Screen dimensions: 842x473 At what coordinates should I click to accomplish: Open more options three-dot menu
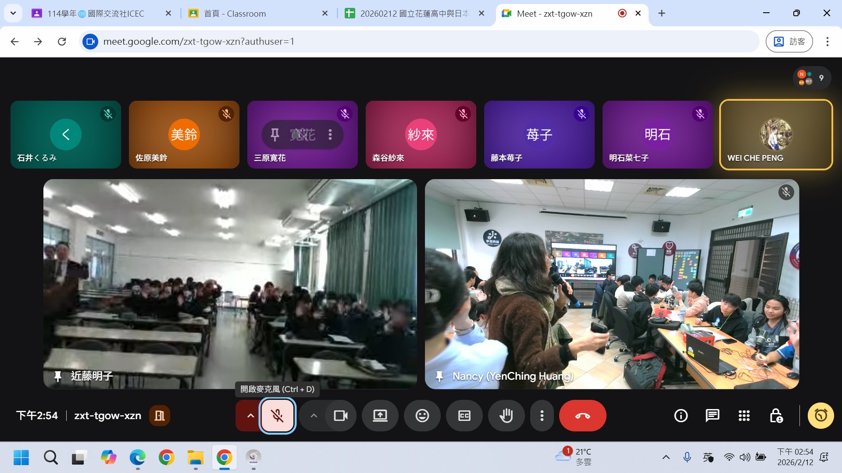pos(542,416)
